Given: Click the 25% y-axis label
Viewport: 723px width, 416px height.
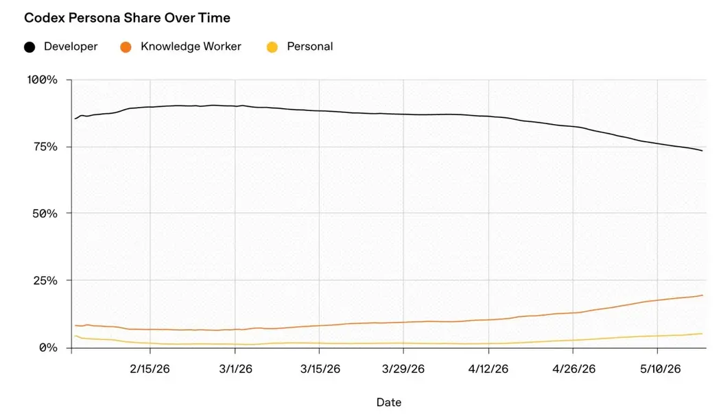Looking at the screenshot, I should pyautogui.click(x=45, y=280).
